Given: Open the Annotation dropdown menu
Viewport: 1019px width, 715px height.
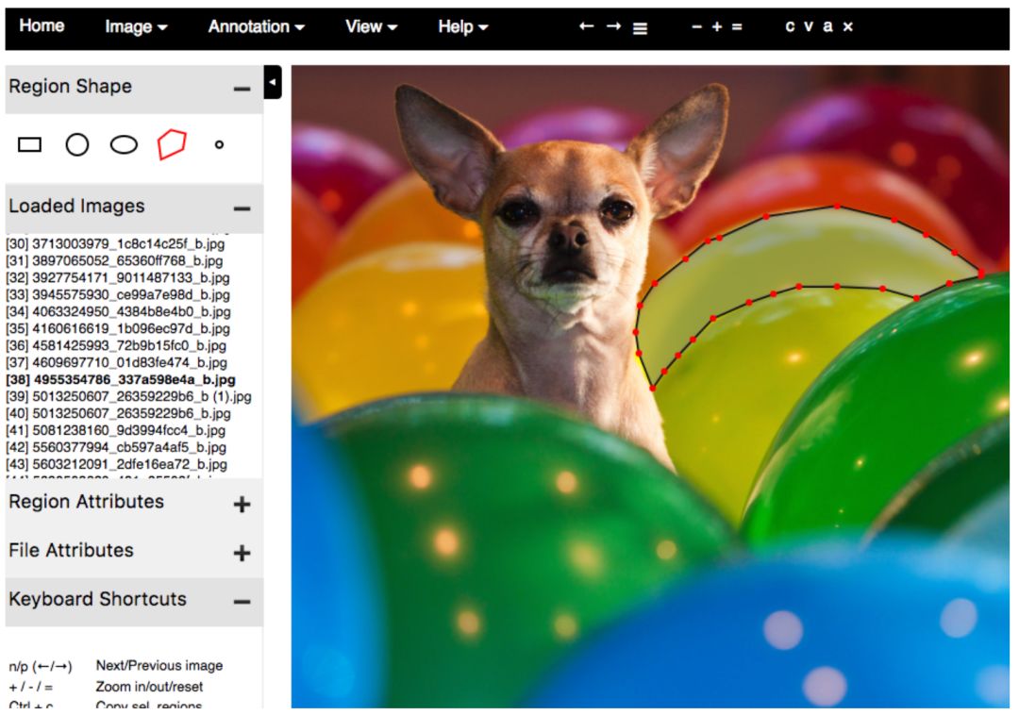Looking at the screenshot, I should [x=256, y=26].
